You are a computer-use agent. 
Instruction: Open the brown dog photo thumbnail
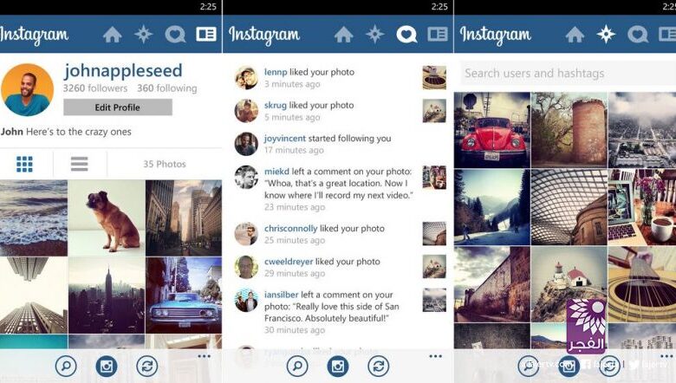(x=107, y=218)
